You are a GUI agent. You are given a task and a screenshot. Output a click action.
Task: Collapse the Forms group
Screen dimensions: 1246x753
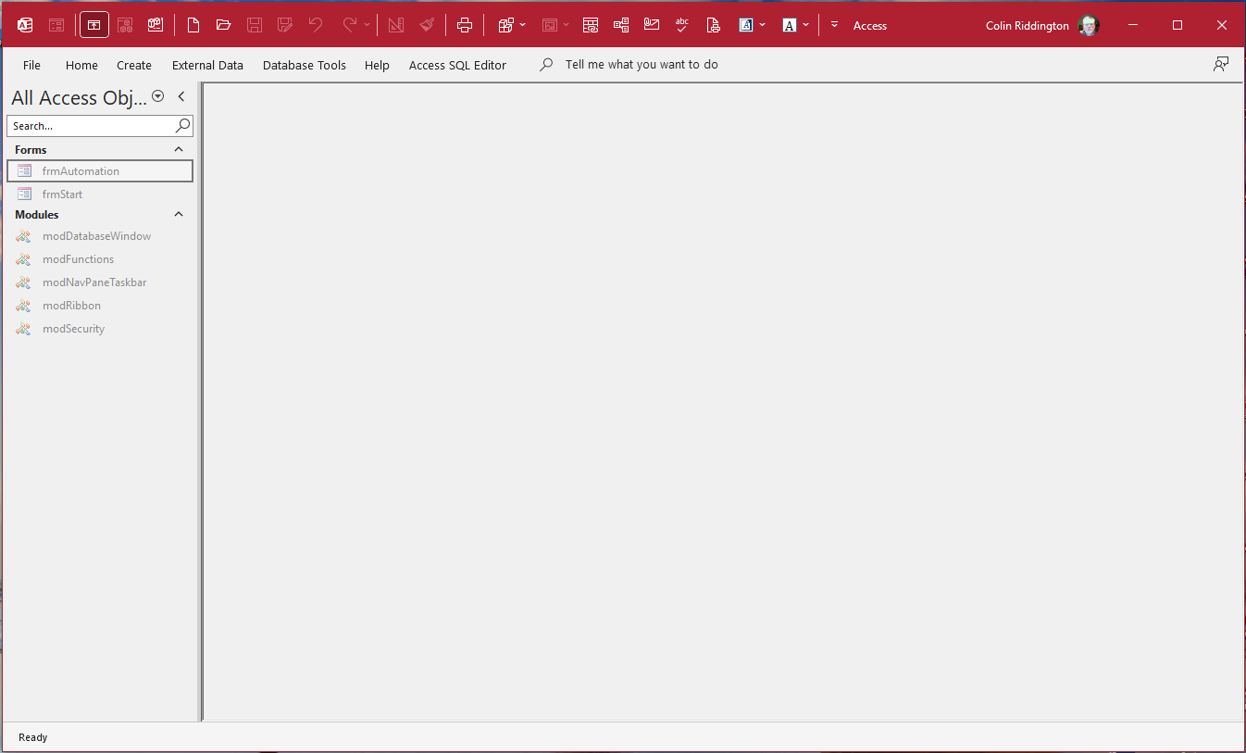(179, 149)
